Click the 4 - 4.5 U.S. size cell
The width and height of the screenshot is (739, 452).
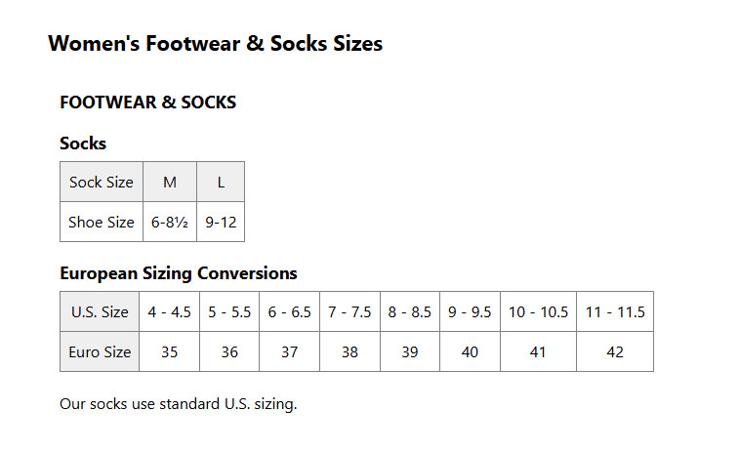pos(170,312)
